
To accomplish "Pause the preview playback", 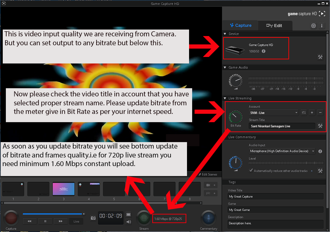I will coord(45,221).
